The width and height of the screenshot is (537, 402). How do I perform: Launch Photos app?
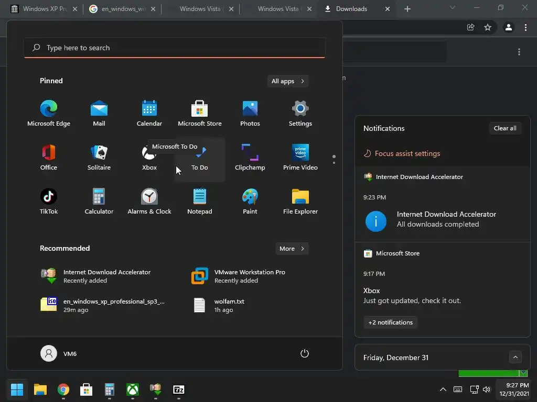click(x=250, y=114)
